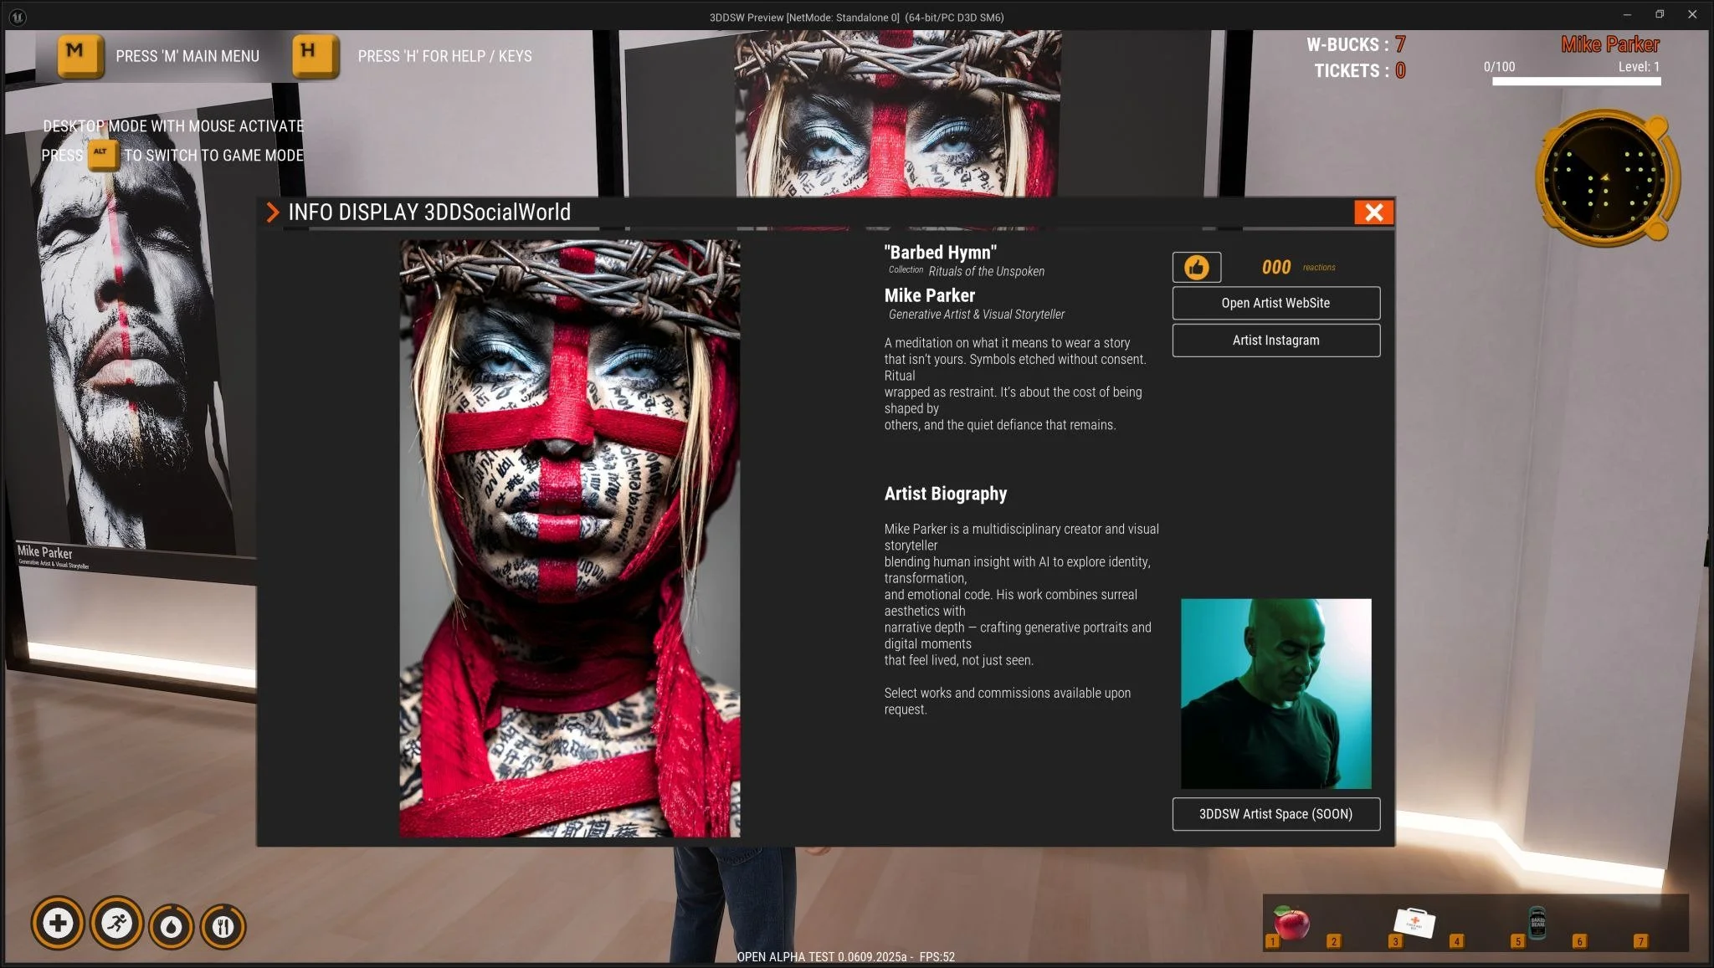
Task: Select the first aid kit in inventory
Action: pyautogui.click(x=1414, y=923)
